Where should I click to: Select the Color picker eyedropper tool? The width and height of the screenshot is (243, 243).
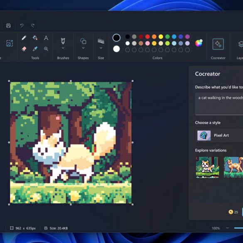[35, 49]
